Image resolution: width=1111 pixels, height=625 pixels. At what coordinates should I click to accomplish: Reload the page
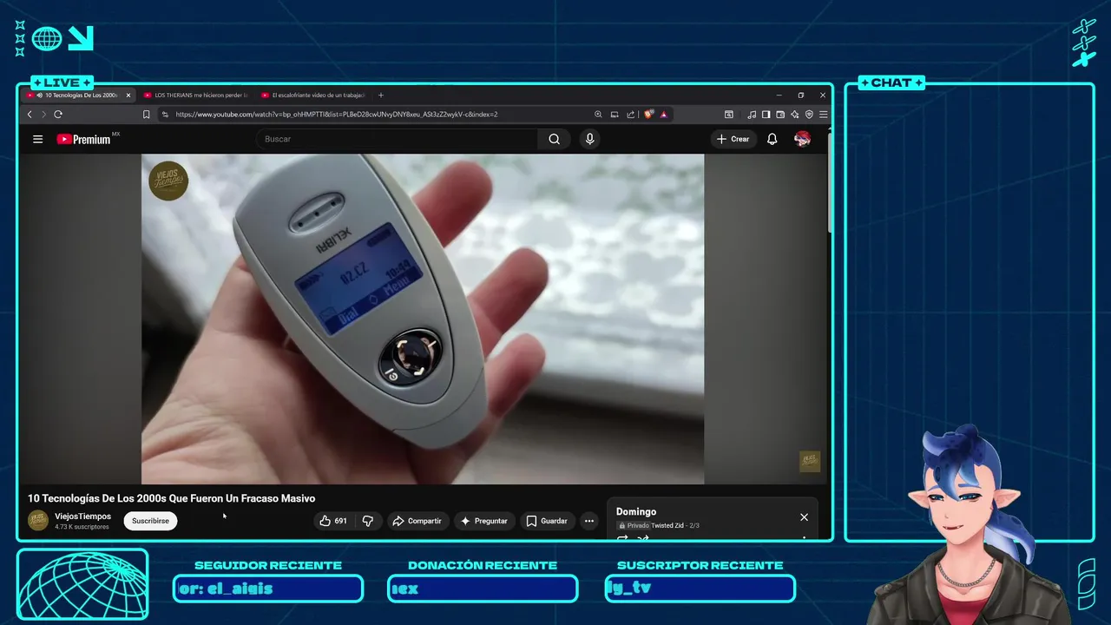point(58,115)
